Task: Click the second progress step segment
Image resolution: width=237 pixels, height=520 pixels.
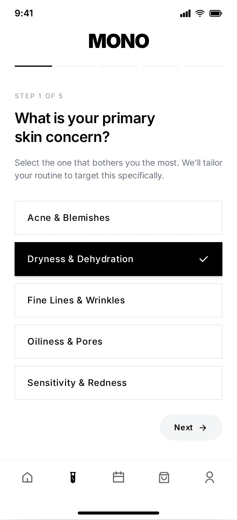Action: pyautogui.click(x=76, y=66)
